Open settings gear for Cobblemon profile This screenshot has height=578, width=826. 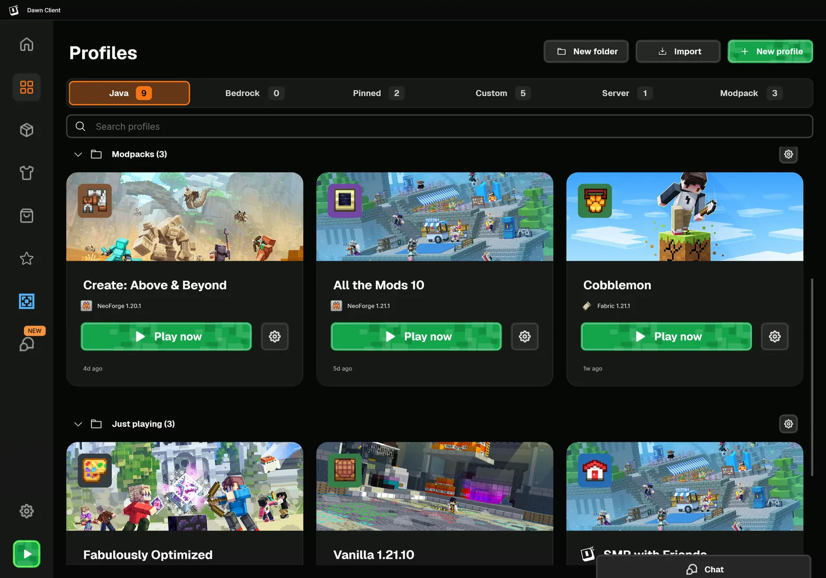click(775, 336)
